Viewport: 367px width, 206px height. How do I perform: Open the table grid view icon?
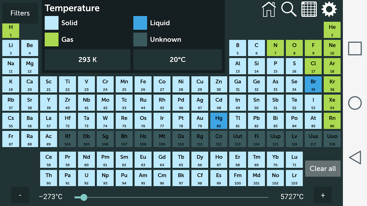[309, 9]
